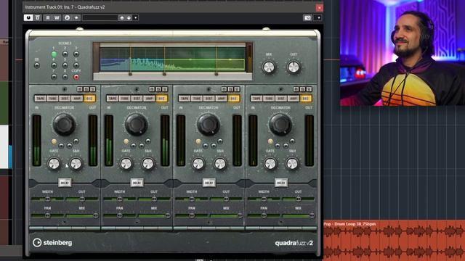465x261 pixels.
Task: Click the bypass effect button beside power
Action: (x=38, y=17)
